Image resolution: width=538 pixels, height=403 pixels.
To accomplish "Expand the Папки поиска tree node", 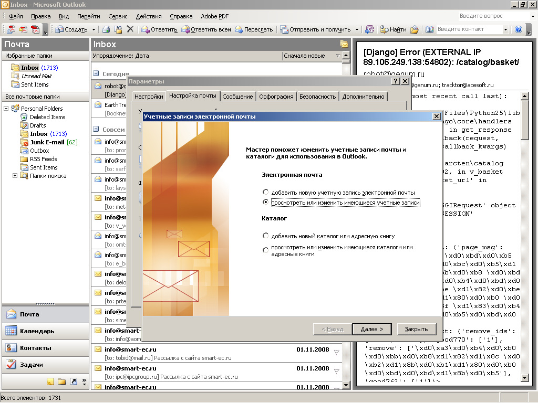I will [15, 176].
